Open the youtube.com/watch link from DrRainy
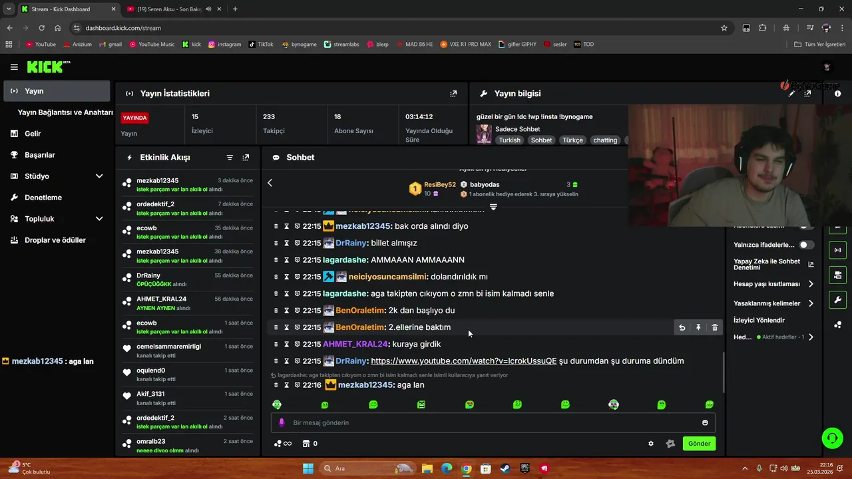This screenshot has width=852, height=479. tap(463, 361)
